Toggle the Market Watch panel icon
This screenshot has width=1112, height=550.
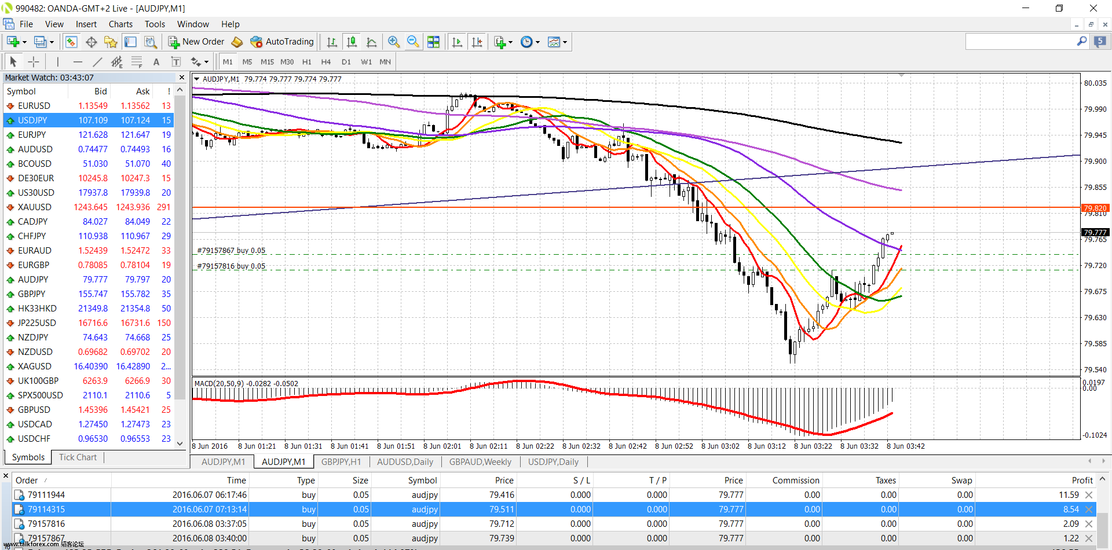pos(71,42)
